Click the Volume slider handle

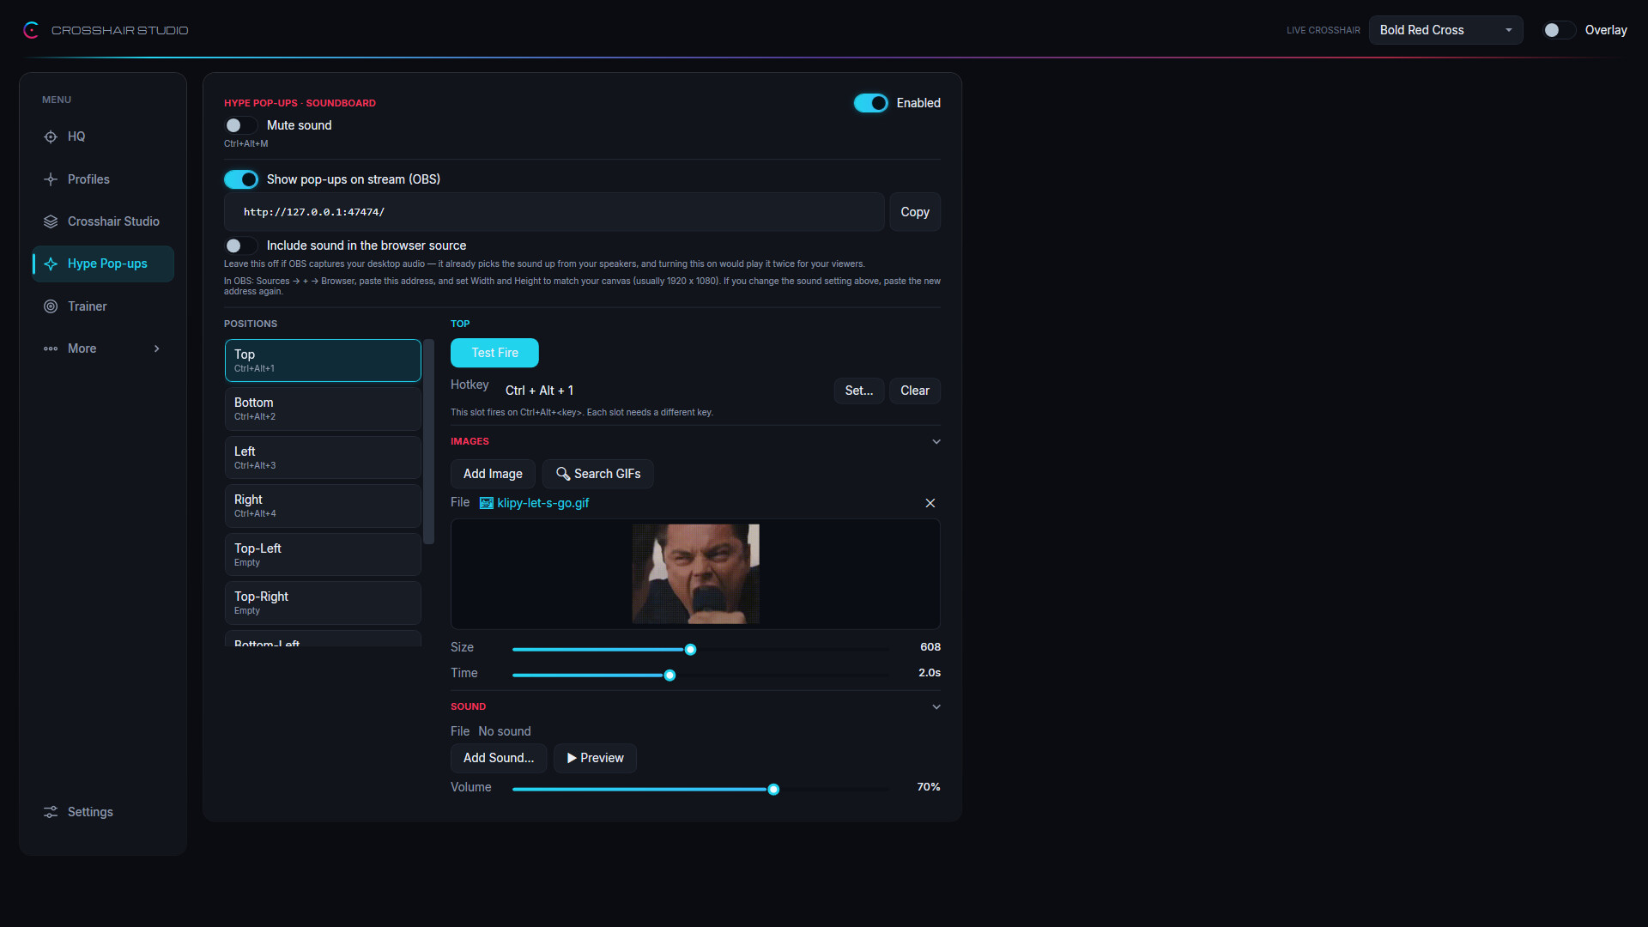[x=773, y=790]
